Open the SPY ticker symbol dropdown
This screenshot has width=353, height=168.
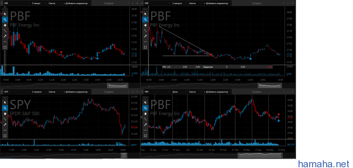click(x=17, y=92)
